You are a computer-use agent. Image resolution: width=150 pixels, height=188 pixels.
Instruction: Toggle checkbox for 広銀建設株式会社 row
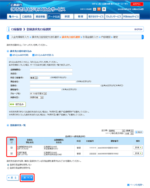tap(11, 148)
